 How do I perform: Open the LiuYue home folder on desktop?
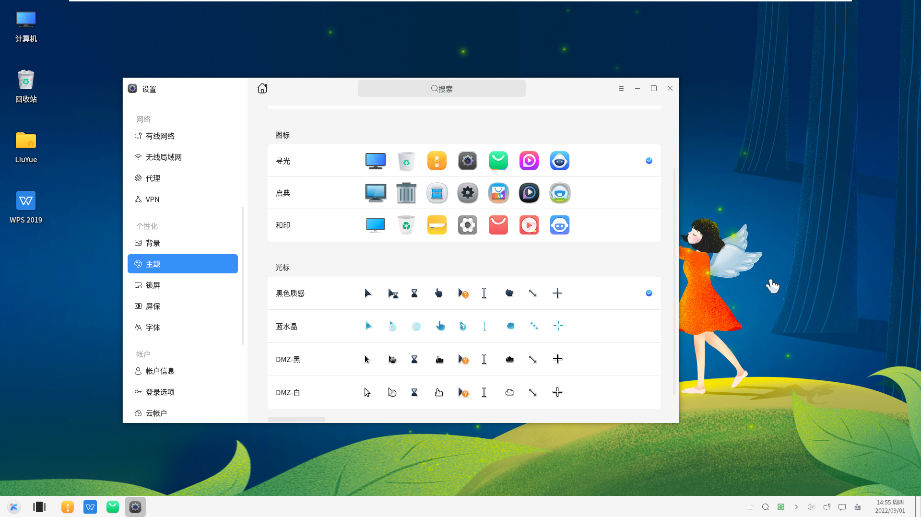tap(26, 147)
